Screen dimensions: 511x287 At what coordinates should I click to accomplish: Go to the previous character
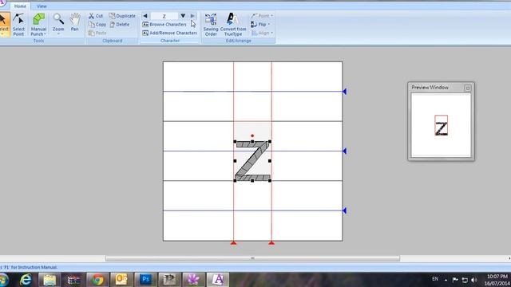(145, 16)
